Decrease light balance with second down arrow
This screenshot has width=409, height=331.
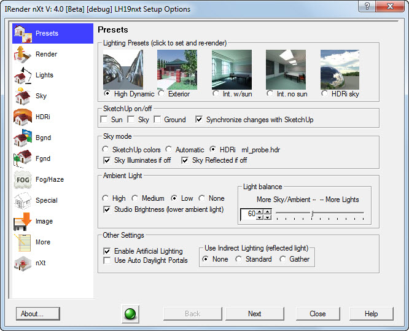click(x=268, y=217)
